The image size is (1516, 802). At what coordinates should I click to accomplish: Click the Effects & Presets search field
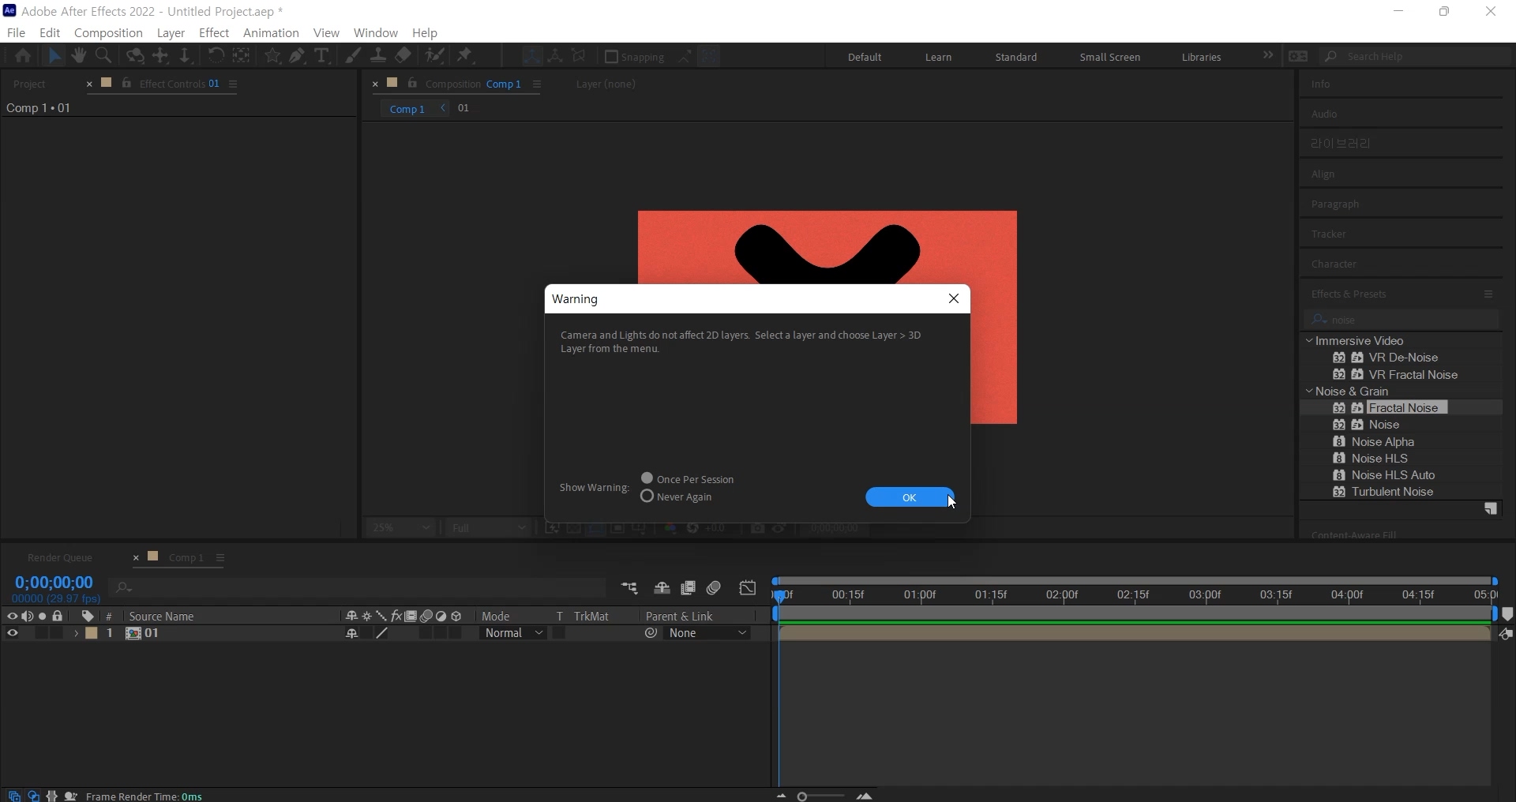tap(1402, 320)
